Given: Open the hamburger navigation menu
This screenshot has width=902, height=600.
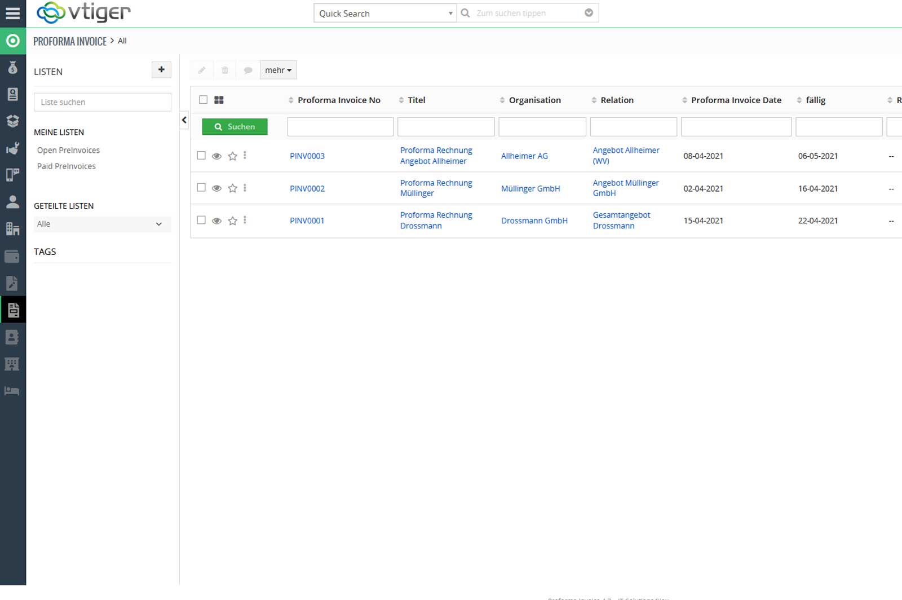Looking at the screenshot, I should click(12, 13).
